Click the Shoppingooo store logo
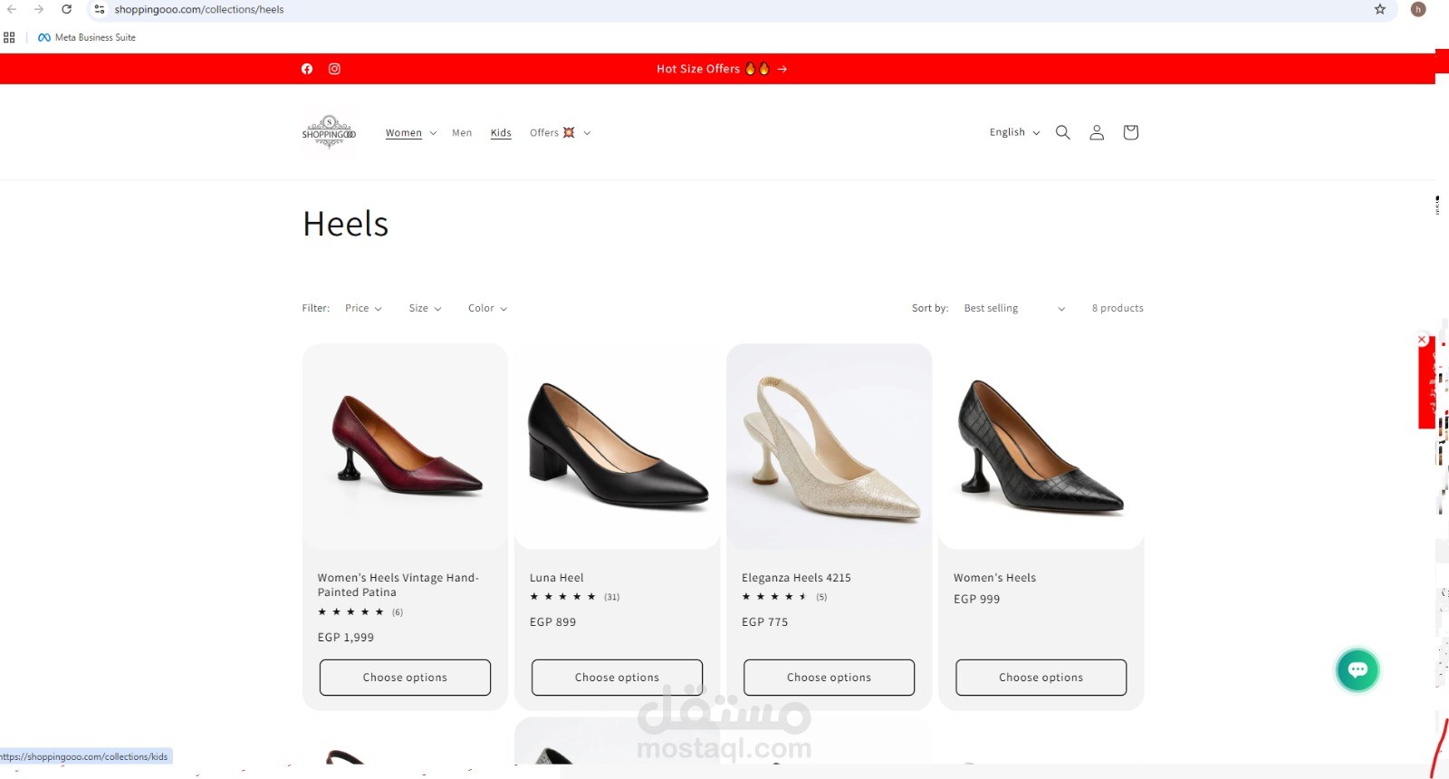 pos(329,132)
